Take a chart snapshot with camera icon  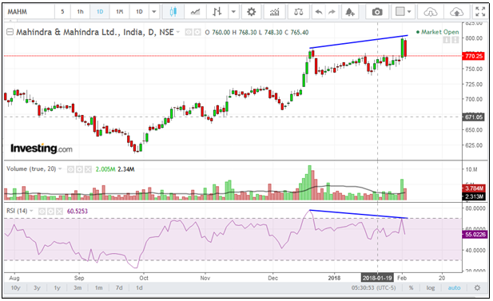point(377,12)
